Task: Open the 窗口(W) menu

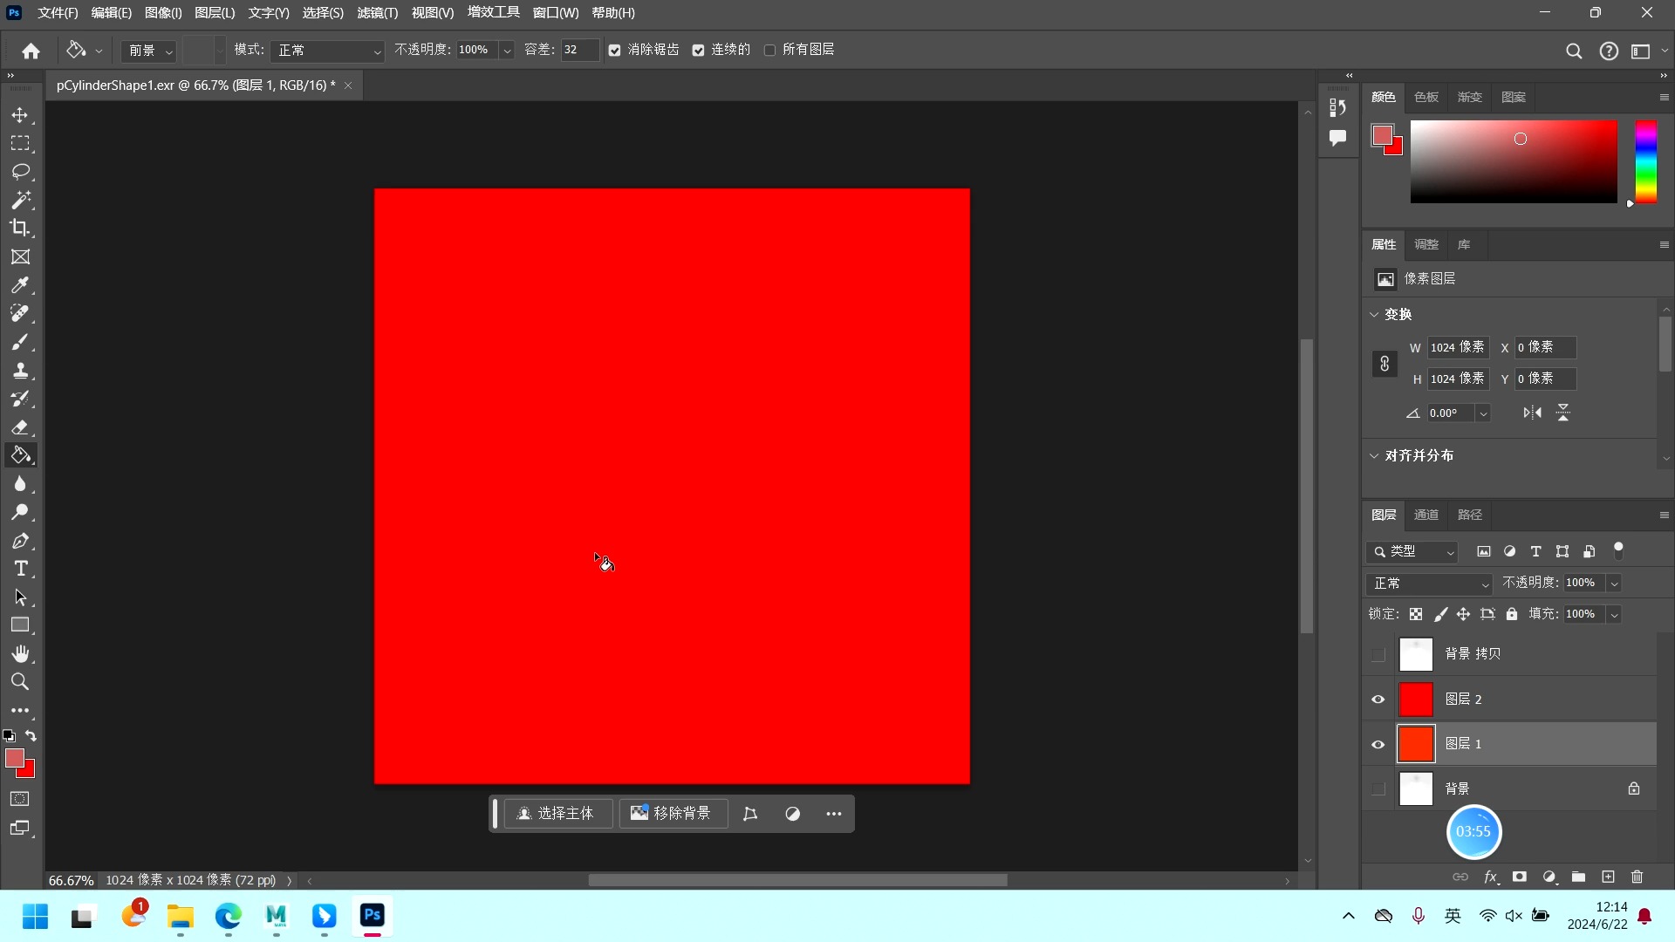Action: tap(556, 13)
